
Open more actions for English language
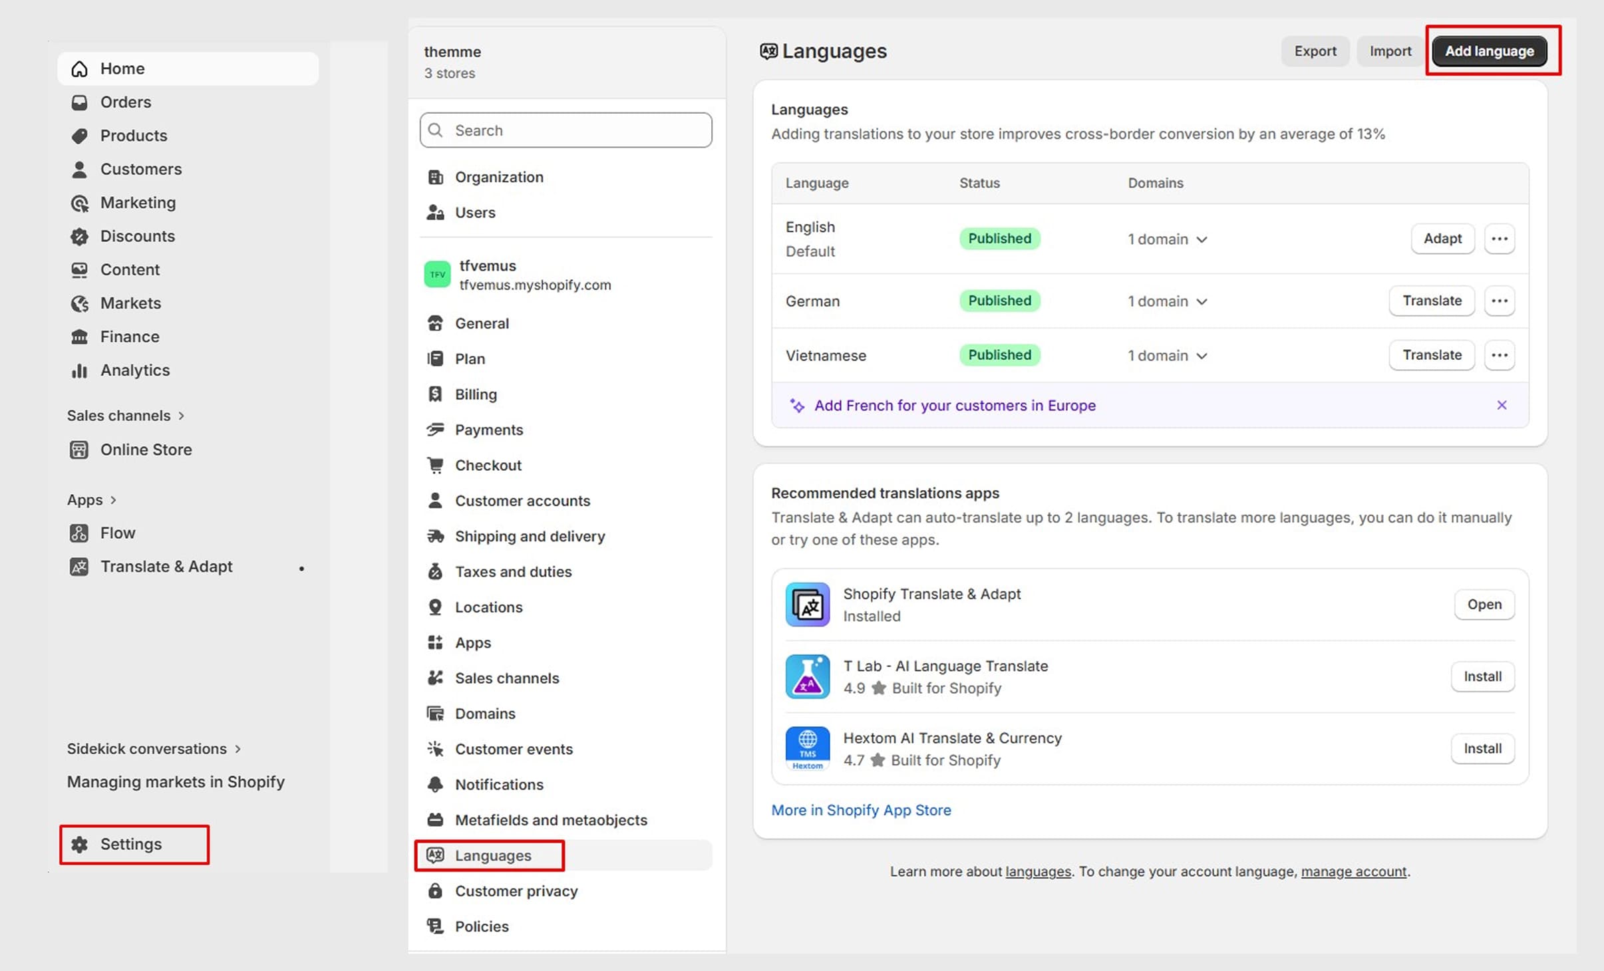1499,239
